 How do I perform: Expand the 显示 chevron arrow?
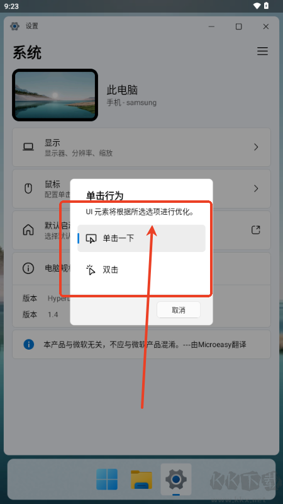tap(256, 147)
